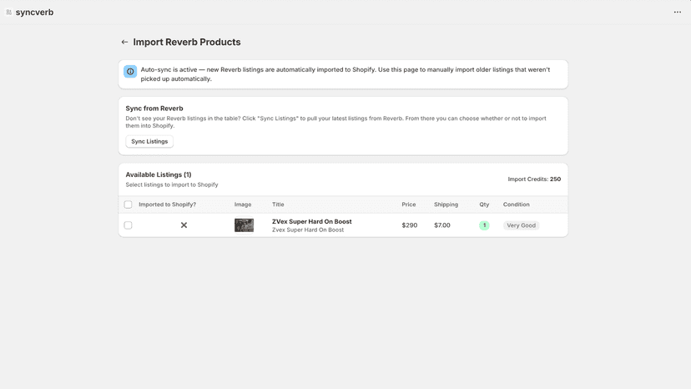Click the Imported to Shopify? column header
691x389 pixels.
pos(167,205)
